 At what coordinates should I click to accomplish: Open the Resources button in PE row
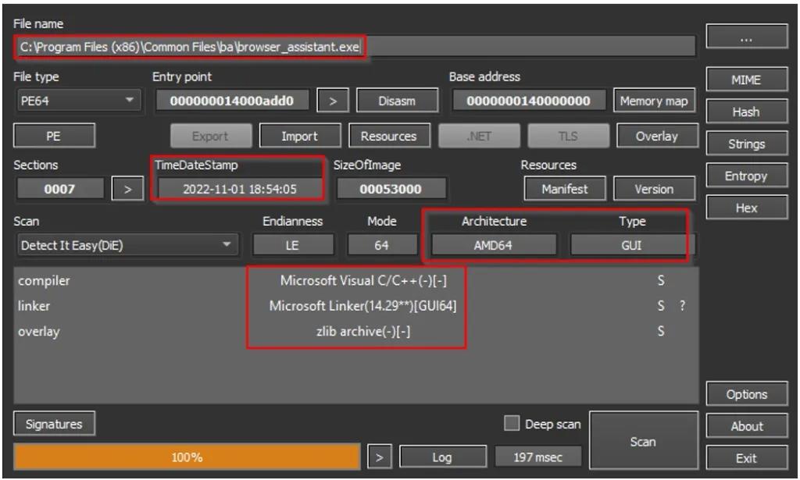click(389, 136)
